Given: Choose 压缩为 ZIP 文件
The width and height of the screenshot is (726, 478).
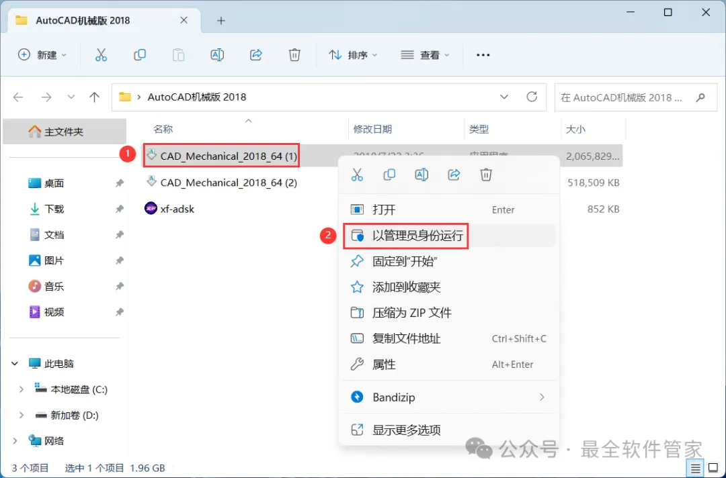Looking at the screenshot, I should point(448,313).
